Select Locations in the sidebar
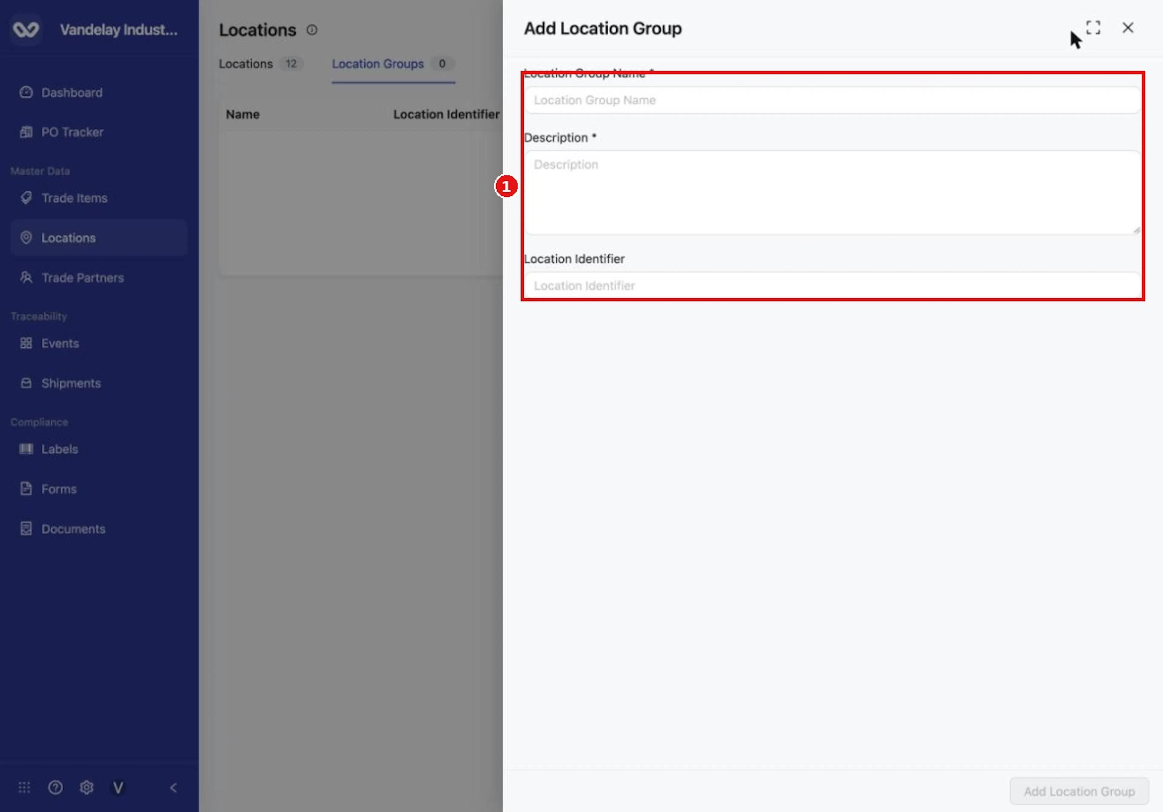Image resolution: width=1163 pixels, height=812 pixels. 98,238
